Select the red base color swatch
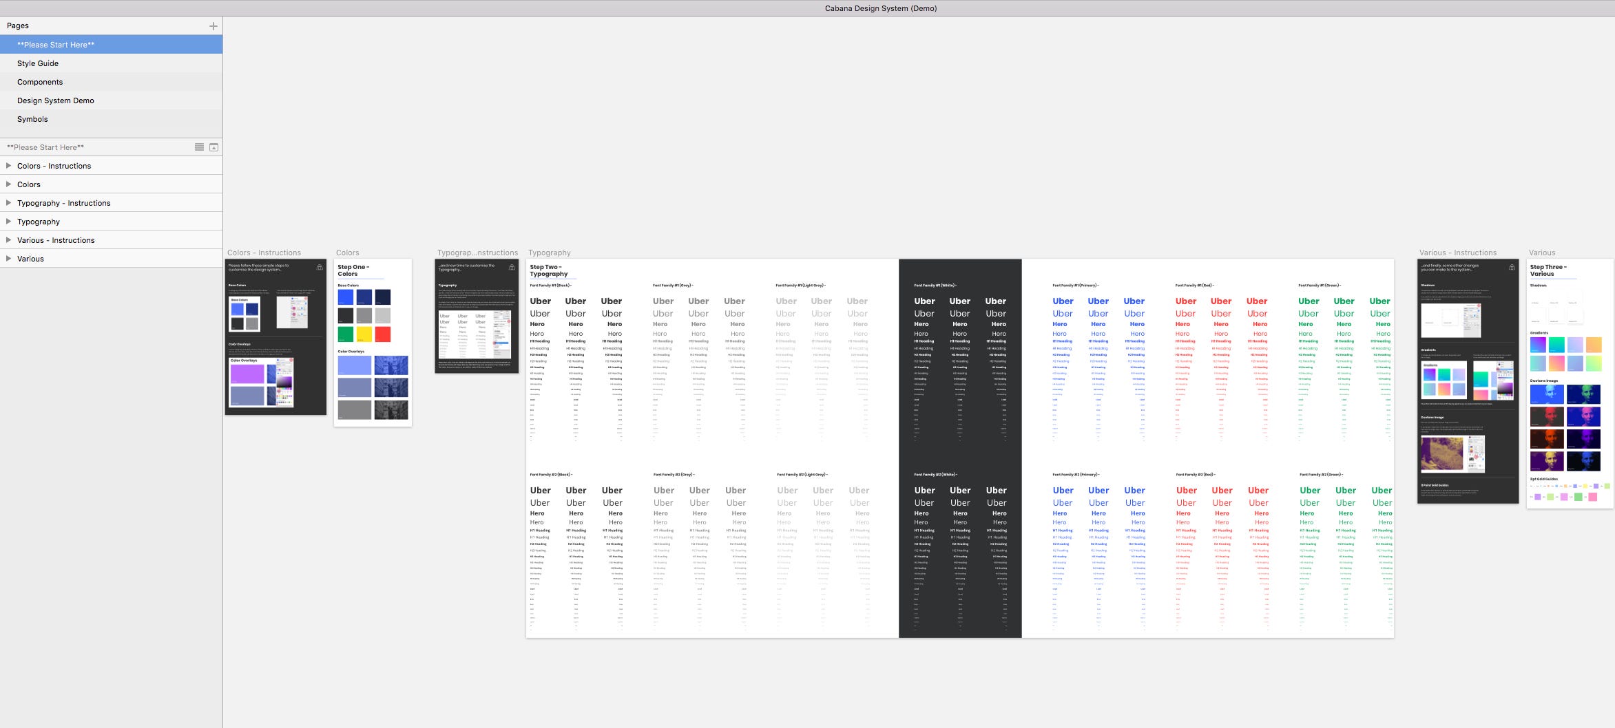Viewport: 1615px width, 728px height. pyautogui.click(x=383, y=334)
